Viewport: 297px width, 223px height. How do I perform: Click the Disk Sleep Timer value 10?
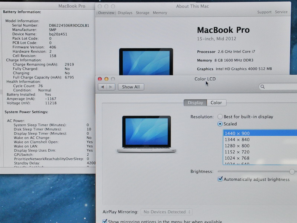point(89,129)
